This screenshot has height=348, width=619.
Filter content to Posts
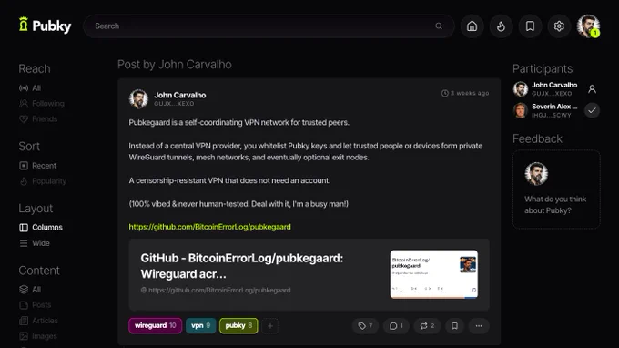click(x=36, y=305)
